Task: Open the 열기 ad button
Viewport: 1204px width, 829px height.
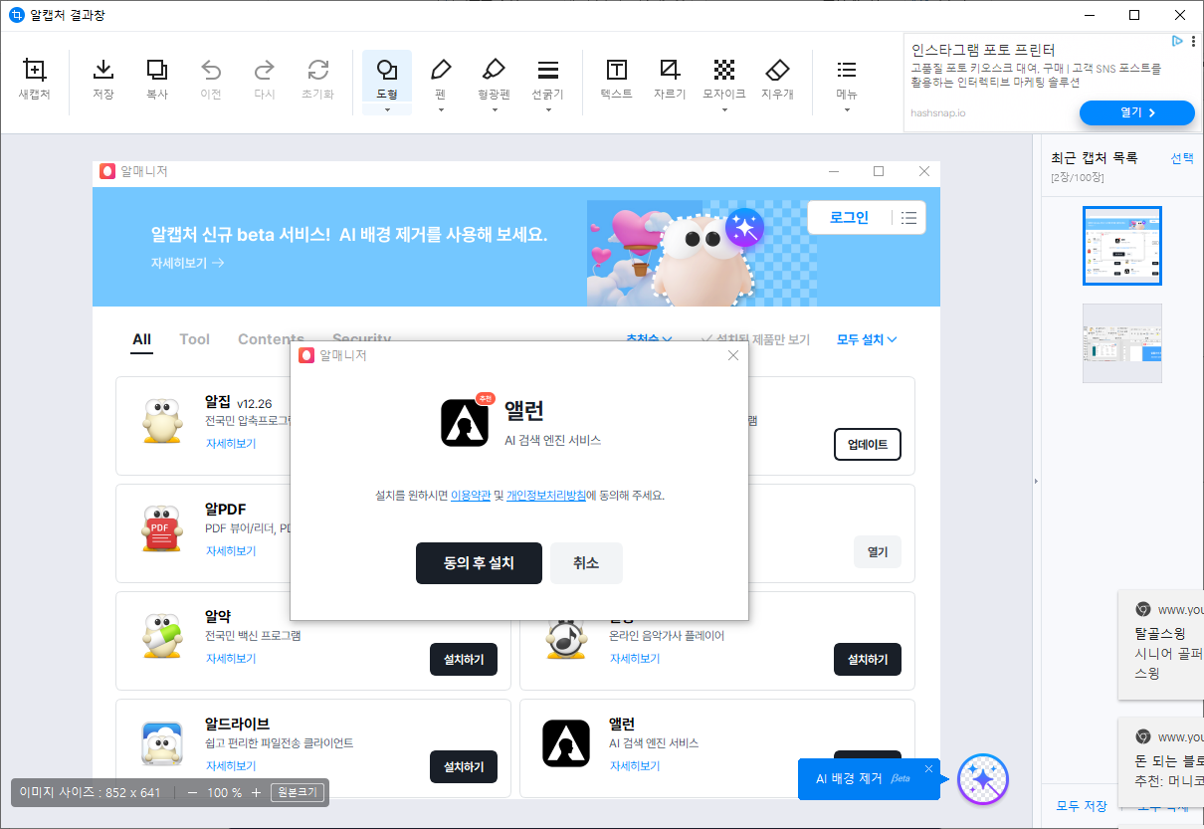Action: (x=1136, y=112)
